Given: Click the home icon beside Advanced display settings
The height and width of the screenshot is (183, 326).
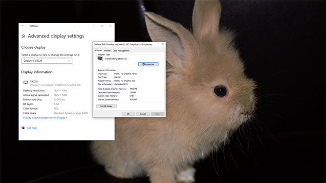Looking at the screenshot, I should point(23,36).
